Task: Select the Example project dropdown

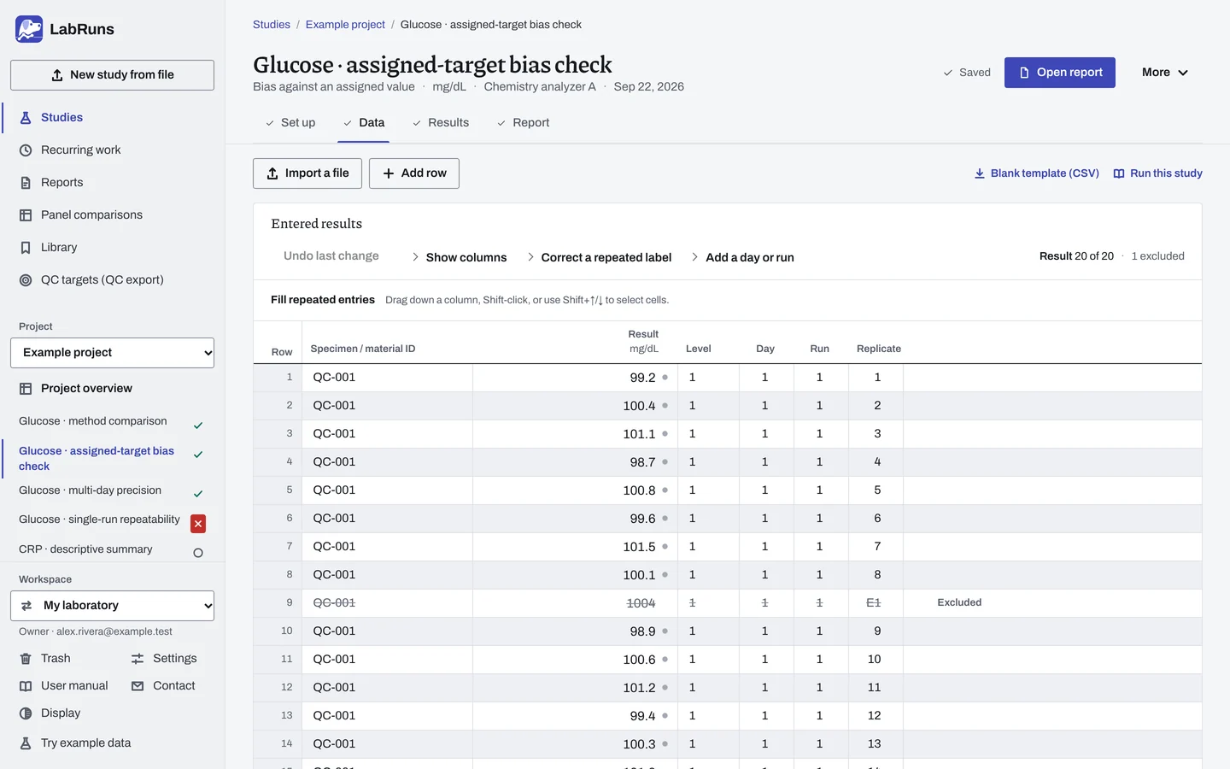Action: click(112, 353)
